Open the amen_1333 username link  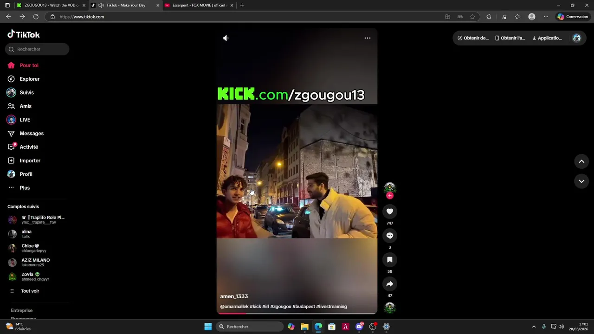234,296
